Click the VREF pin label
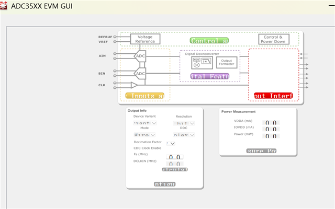This screenshot has width=335, height=209. [x=103, y=42]
